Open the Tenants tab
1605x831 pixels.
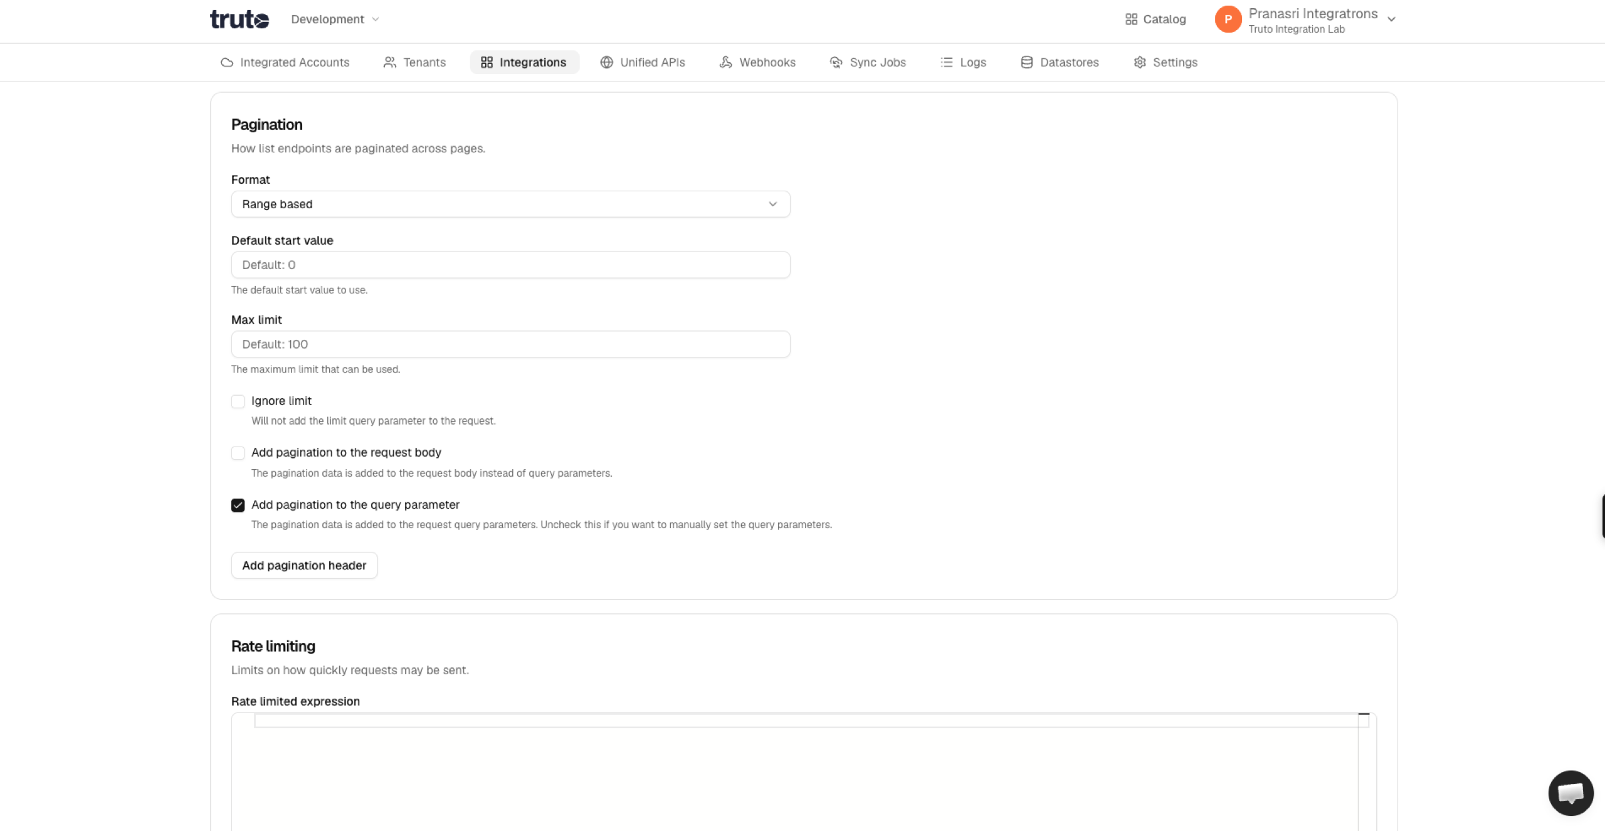click(x=414, y=63)
